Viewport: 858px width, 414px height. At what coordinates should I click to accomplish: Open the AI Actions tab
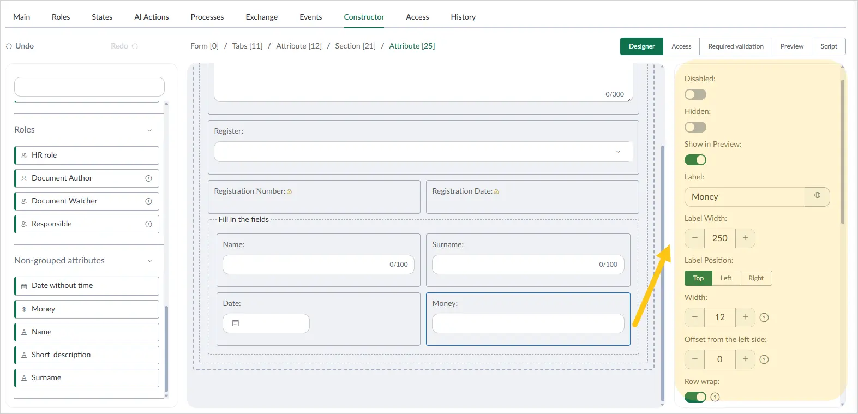tap(152, 17)
